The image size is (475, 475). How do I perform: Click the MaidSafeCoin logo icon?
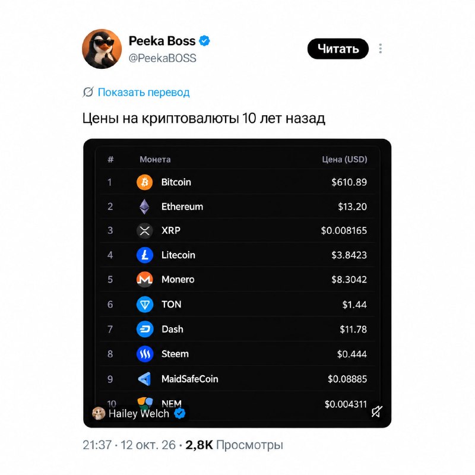pyautogui.click(x=144, y=379)
